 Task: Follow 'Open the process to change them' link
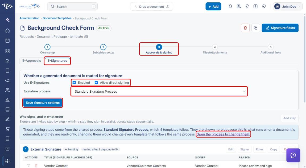tap(223, 134)
